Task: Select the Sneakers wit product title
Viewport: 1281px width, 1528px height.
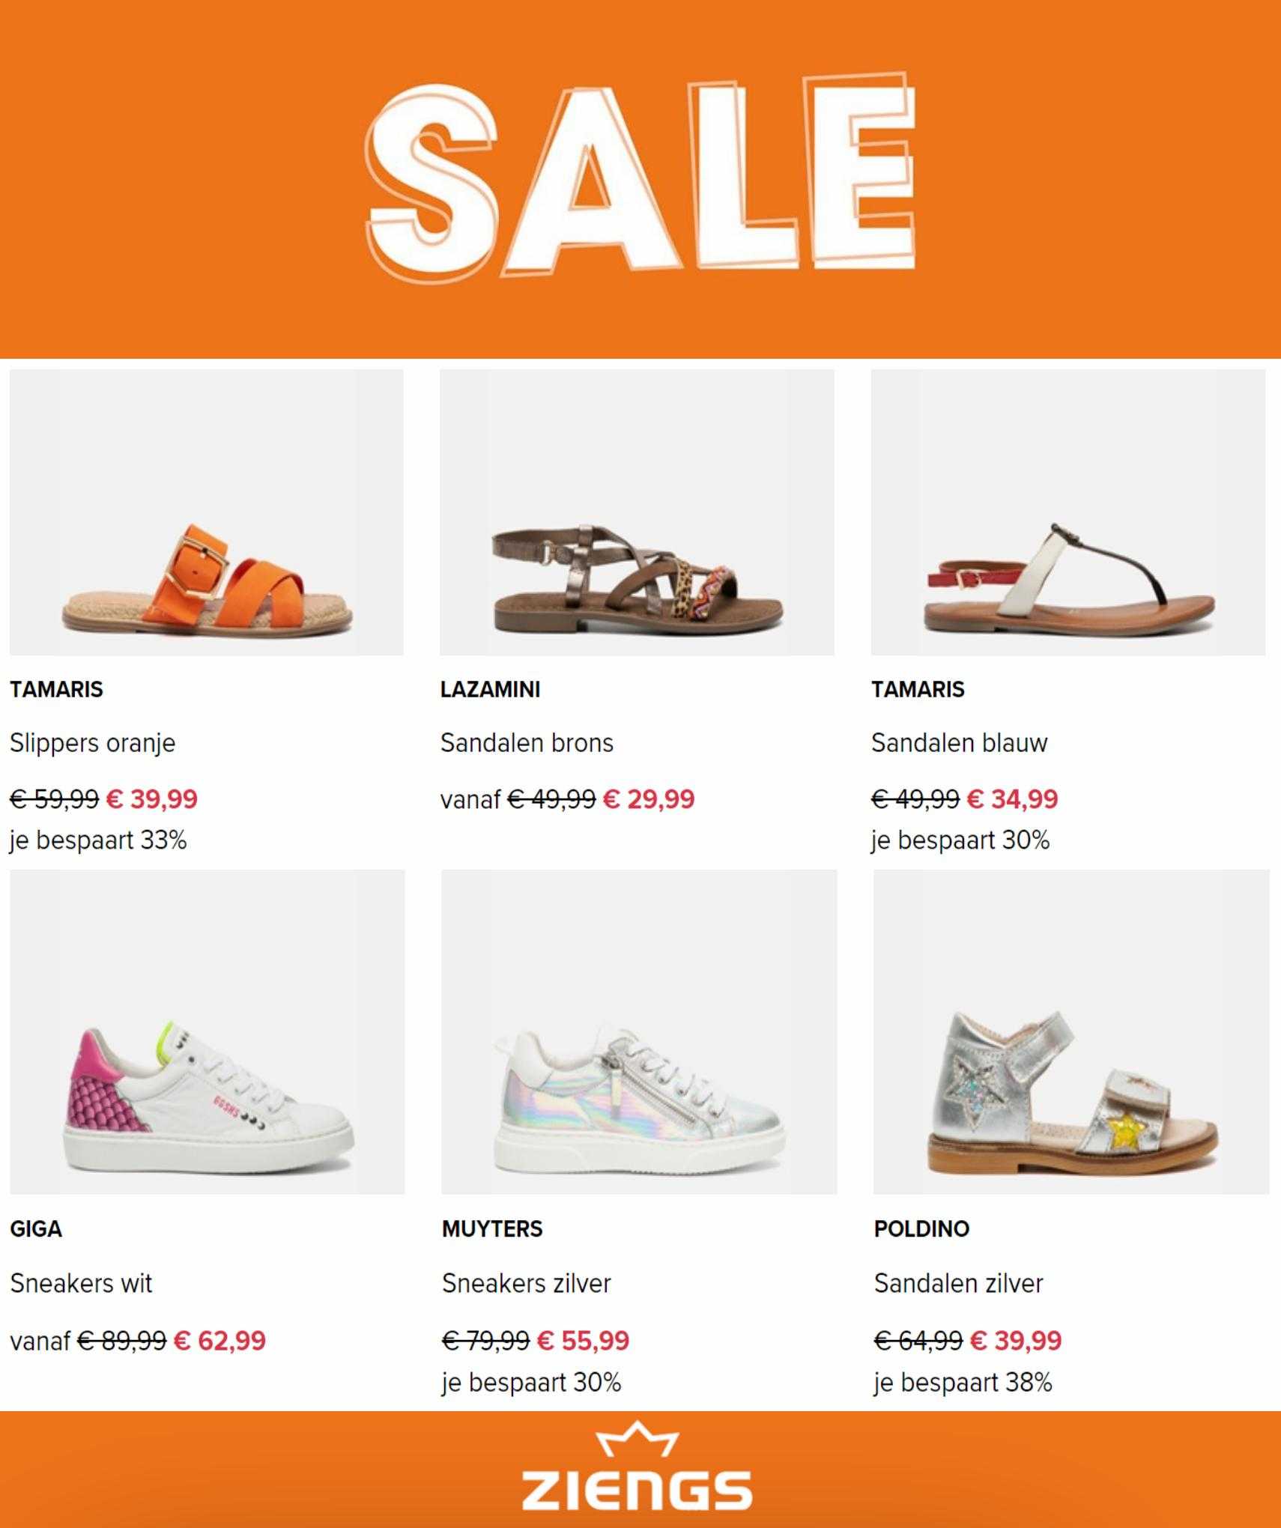Action: pos(81,1284)
